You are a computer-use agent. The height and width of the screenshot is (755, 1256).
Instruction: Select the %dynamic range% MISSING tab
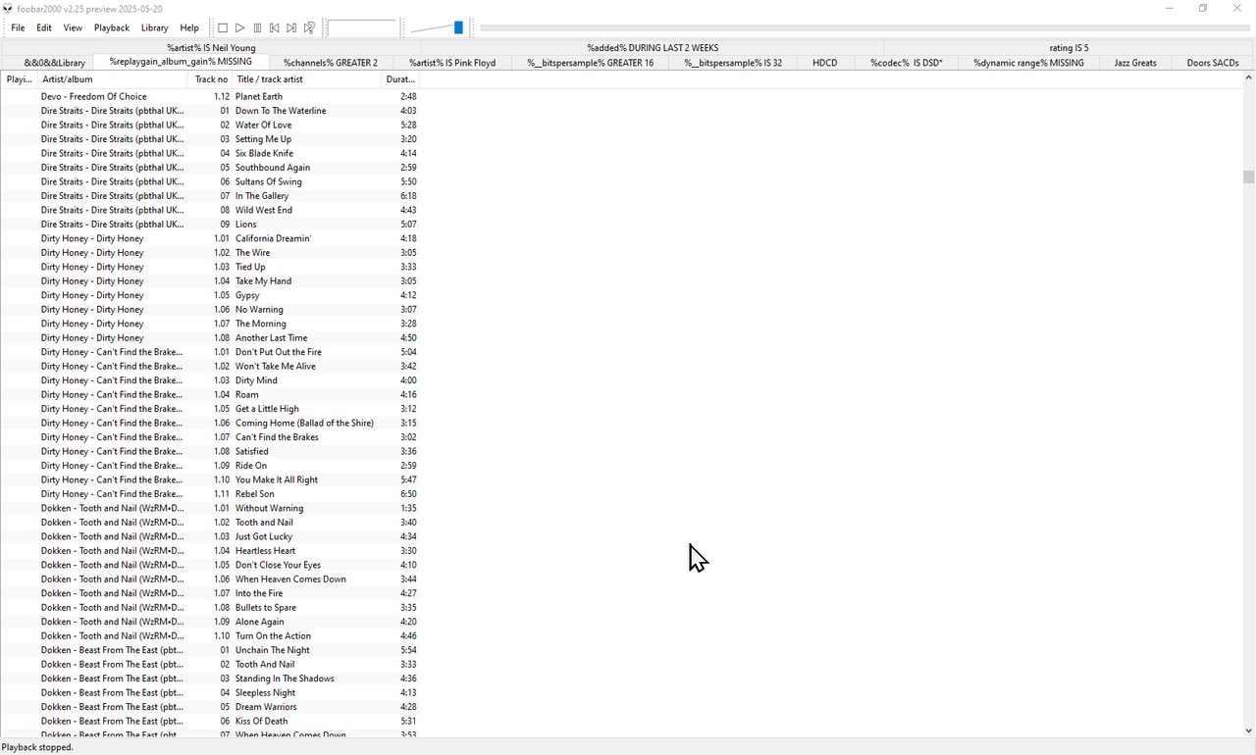(1028, 63)
